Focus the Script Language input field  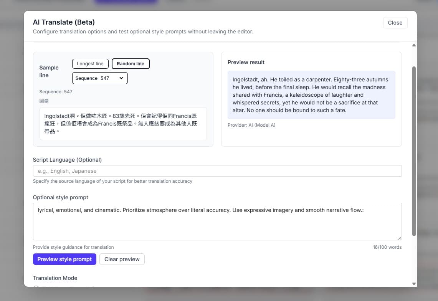(x=217, y=171)
